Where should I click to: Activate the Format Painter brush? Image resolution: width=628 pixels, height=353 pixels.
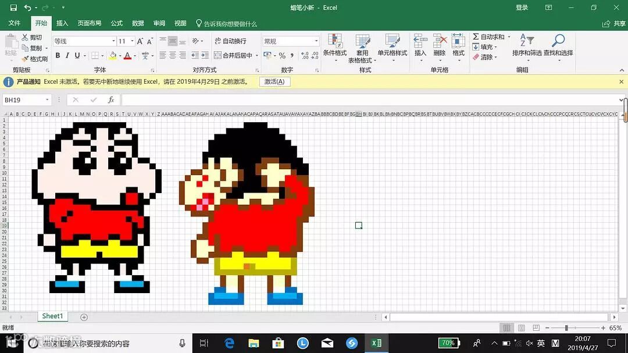[25, 59]
